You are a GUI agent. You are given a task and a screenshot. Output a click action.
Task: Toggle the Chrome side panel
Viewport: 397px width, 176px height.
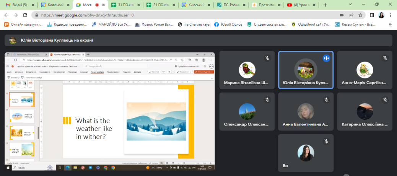coord(372,15)
